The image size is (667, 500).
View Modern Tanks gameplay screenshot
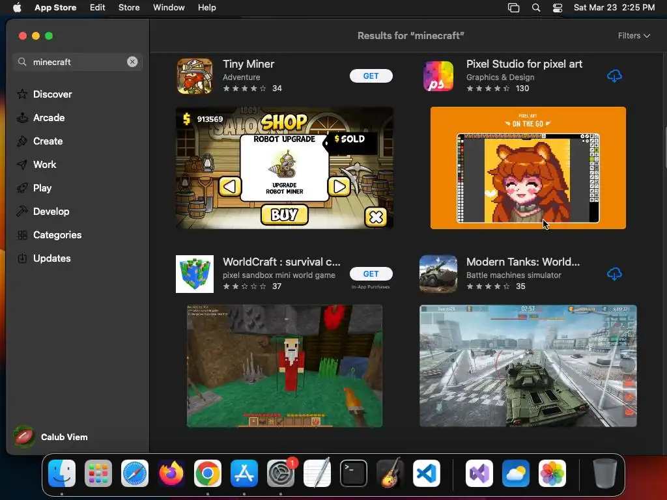tap(528, 366)
